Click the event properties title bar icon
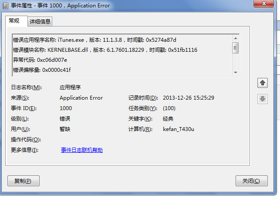 (6, 6)
